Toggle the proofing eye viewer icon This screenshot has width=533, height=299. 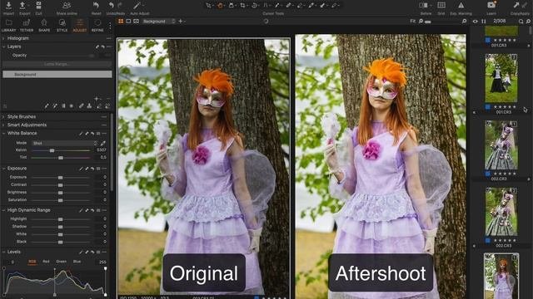click(x=137, y=21)
